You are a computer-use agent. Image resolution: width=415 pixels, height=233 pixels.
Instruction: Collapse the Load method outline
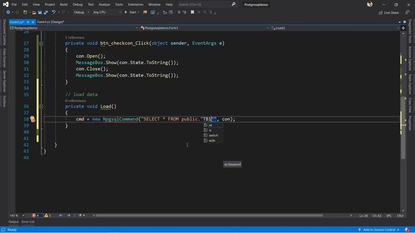41,106
